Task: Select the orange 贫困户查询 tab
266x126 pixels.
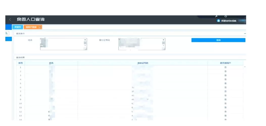Action: tap(33, 27)
